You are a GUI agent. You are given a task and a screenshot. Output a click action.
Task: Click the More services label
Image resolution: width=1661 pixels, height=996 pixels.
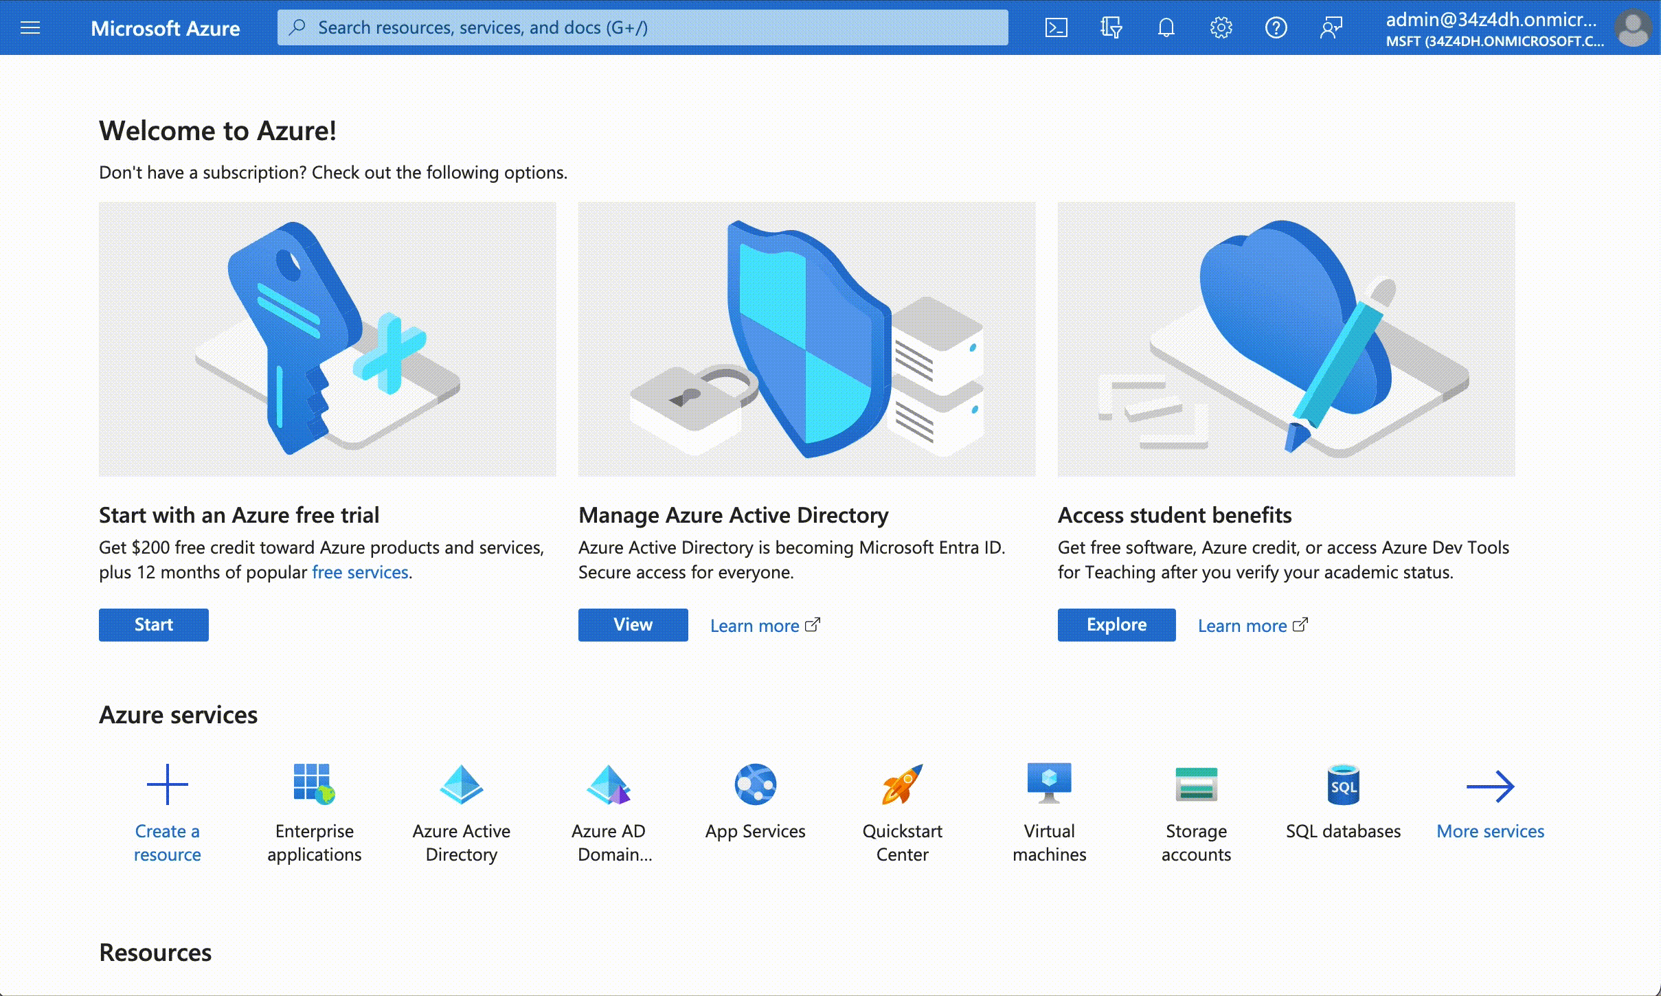coord(1491,831)
